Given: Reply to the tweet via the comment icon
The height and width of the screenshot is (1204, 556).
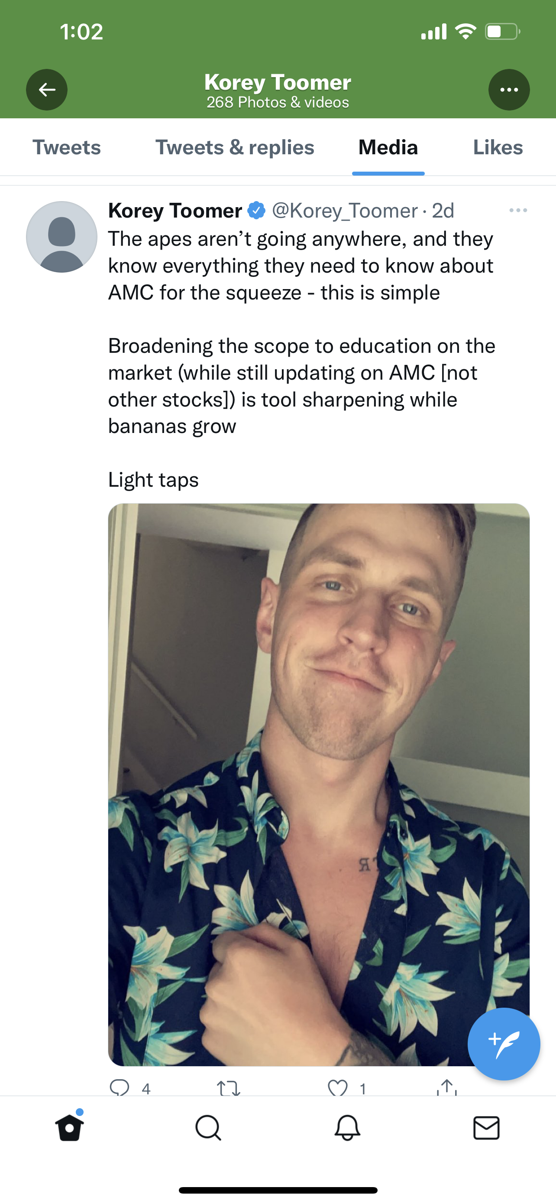Looking at the screenshot, I should coord(120,1088).
